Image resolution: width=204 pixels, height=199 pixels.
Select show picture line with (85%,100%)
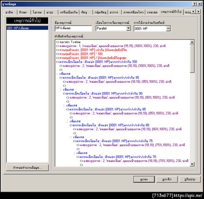(124, 113)
